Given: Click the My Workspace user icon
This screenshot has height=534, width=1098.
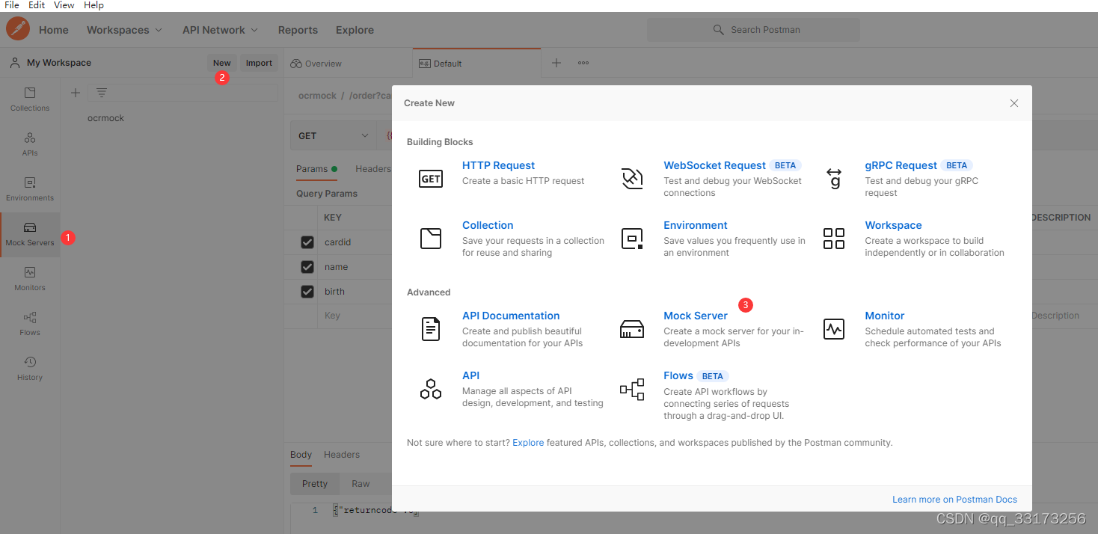Looking at the screenshot, I should 15,63.
